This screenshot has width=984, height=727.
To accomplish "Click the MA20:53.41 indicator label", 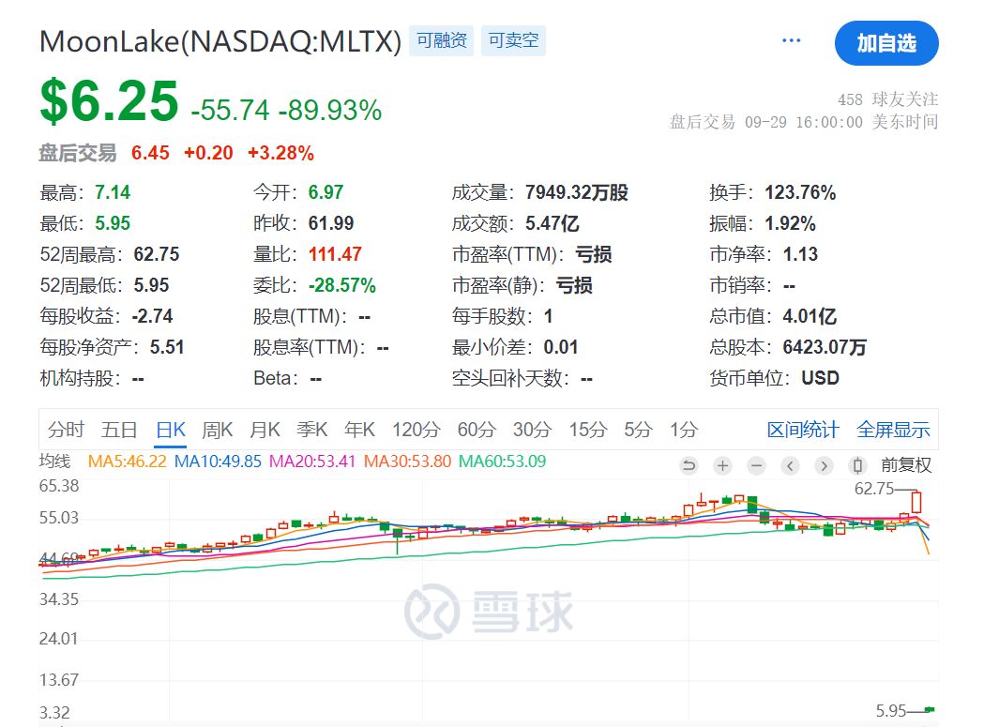I will [312, 462].
